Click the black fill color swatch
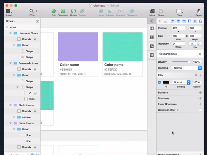 pos(166,82)
